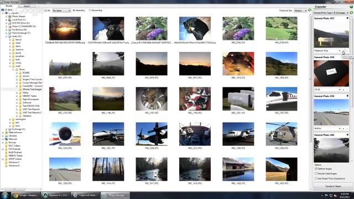Click the Libraries icon in the tree
This screenshot has width=354, height=199.
(6, 136)
